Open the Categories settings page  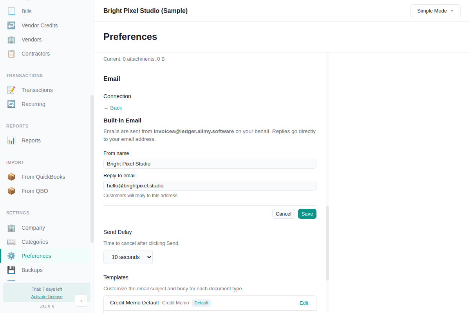(35, 241)
